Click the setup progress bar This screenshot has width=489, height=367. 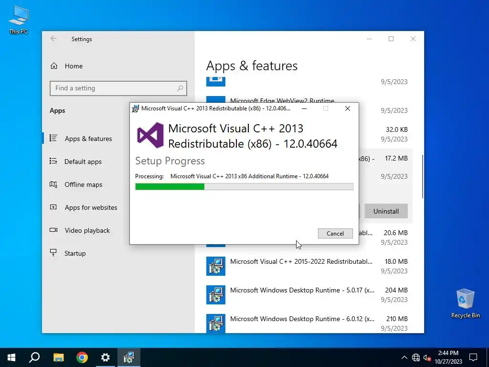click(x=244, y=187)
